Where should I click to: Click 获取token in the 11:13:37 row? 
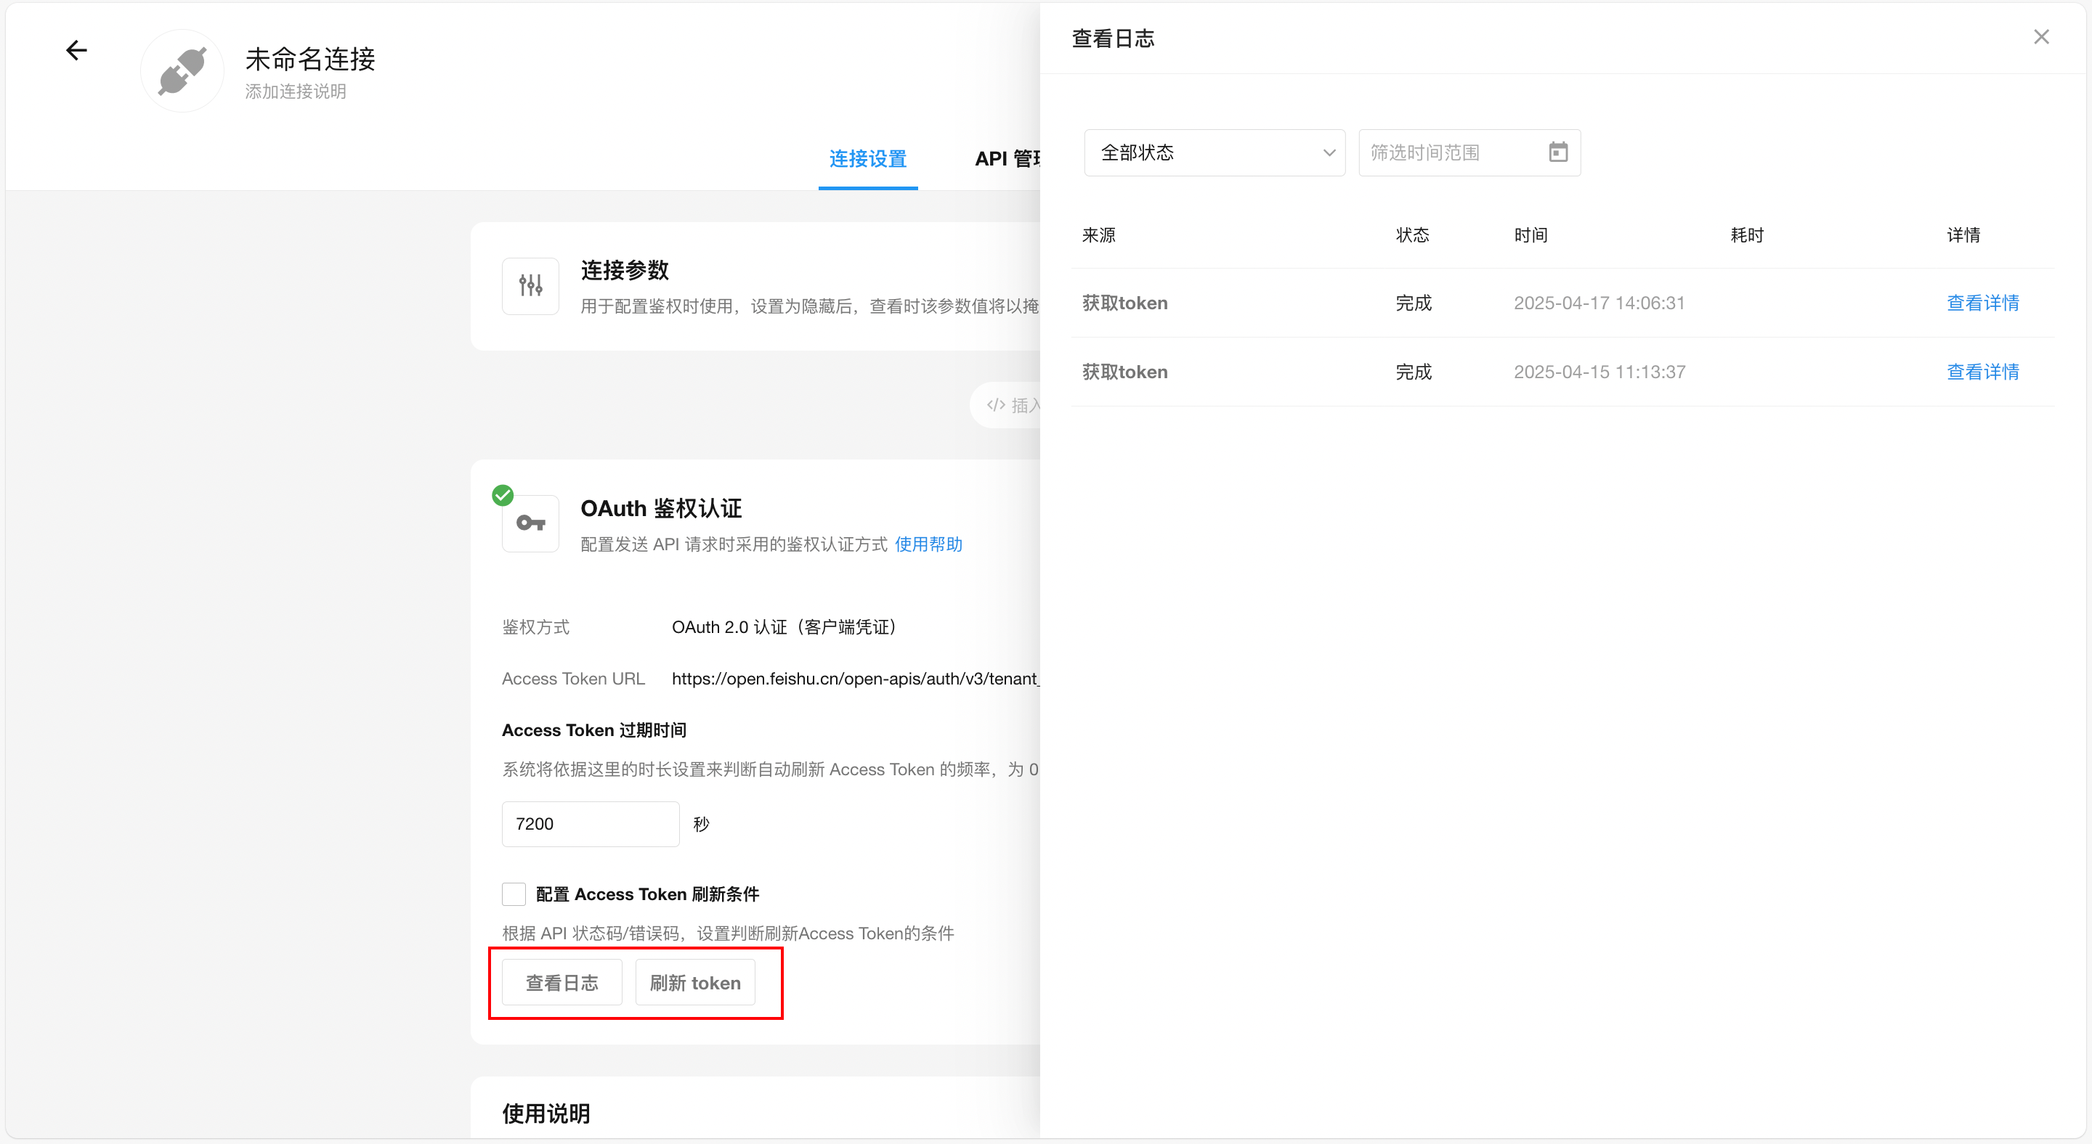click(1124, 372)
